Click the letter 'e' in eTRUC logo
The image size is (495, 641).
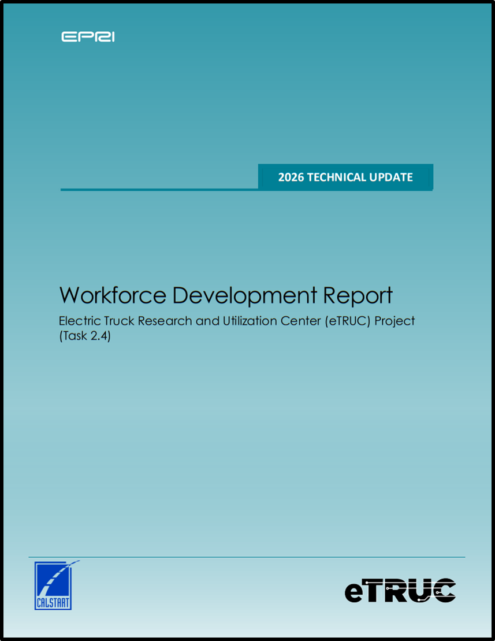[355, 592]
